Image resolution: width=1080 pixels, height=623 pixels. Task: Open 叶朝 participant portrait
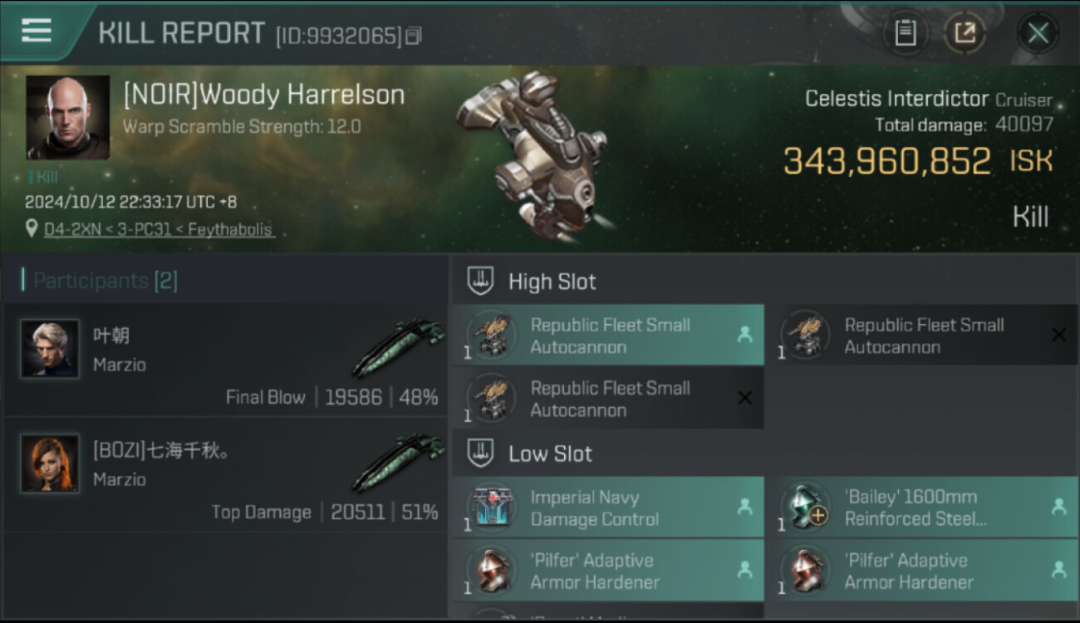(x=50, y=349)
